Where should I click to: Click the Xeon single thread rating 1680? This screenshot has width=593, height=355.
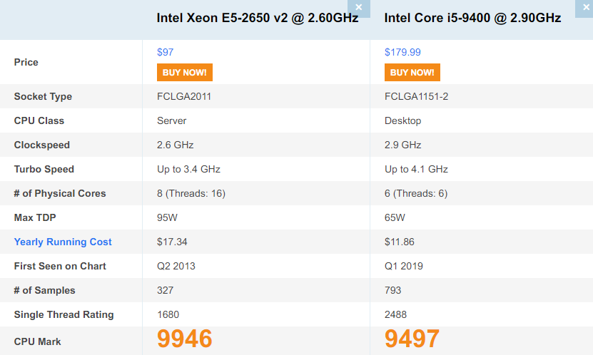click(x=168, y=314)
